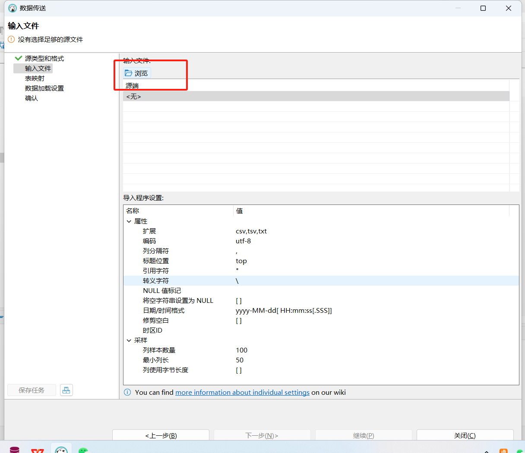Viewport: 525px width, 453px height.
Task: Collapse the 属性 settings group
Action: coord(129,221)
